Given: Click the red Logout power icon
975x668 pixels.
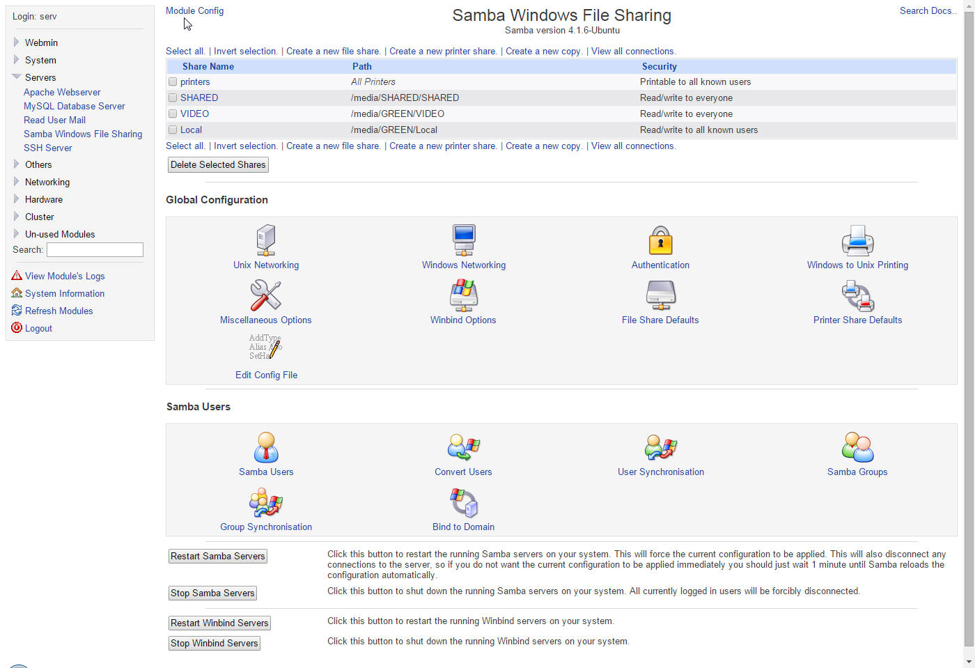Looking at the screenshot, I should 17,328.
